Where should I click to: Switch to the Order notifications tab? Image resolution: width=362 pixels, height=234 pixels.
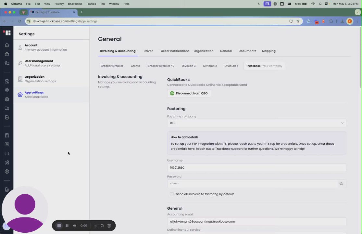[175, 51]
